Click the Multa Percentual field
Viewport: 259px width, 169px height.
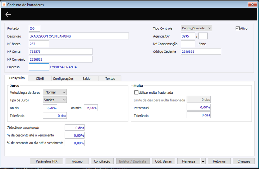tap(199, 107)
